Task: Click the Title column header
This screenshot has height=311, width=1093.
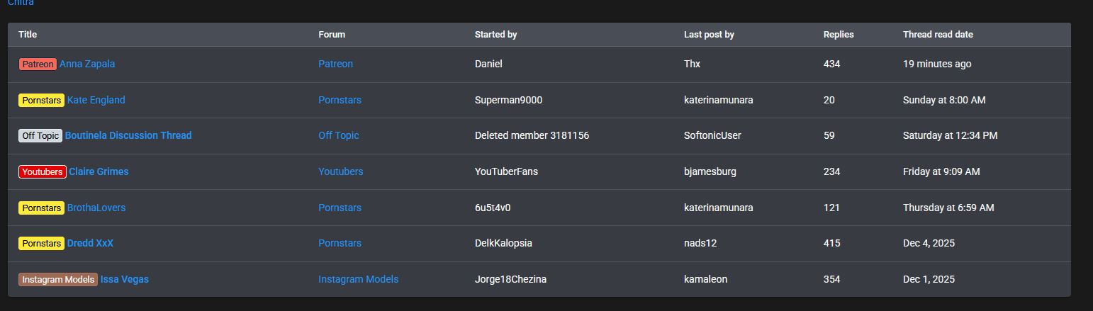Action: [x=28, y=35]
